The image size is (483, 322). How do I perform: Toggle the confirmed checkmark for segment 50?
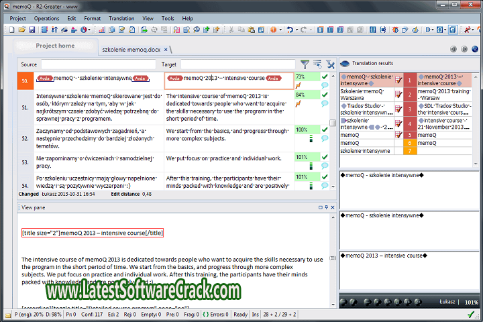(x=325, y=77)
